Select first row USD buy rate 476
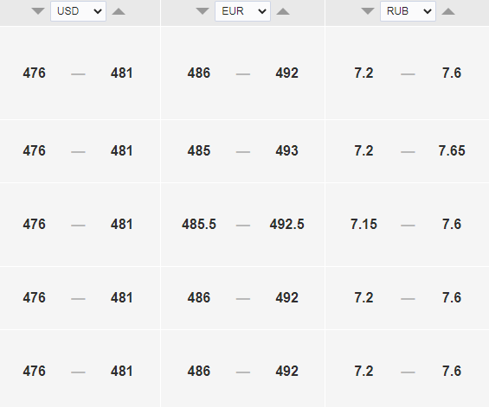Viewport: 489px width, 407px height. [x=35, y=73]
